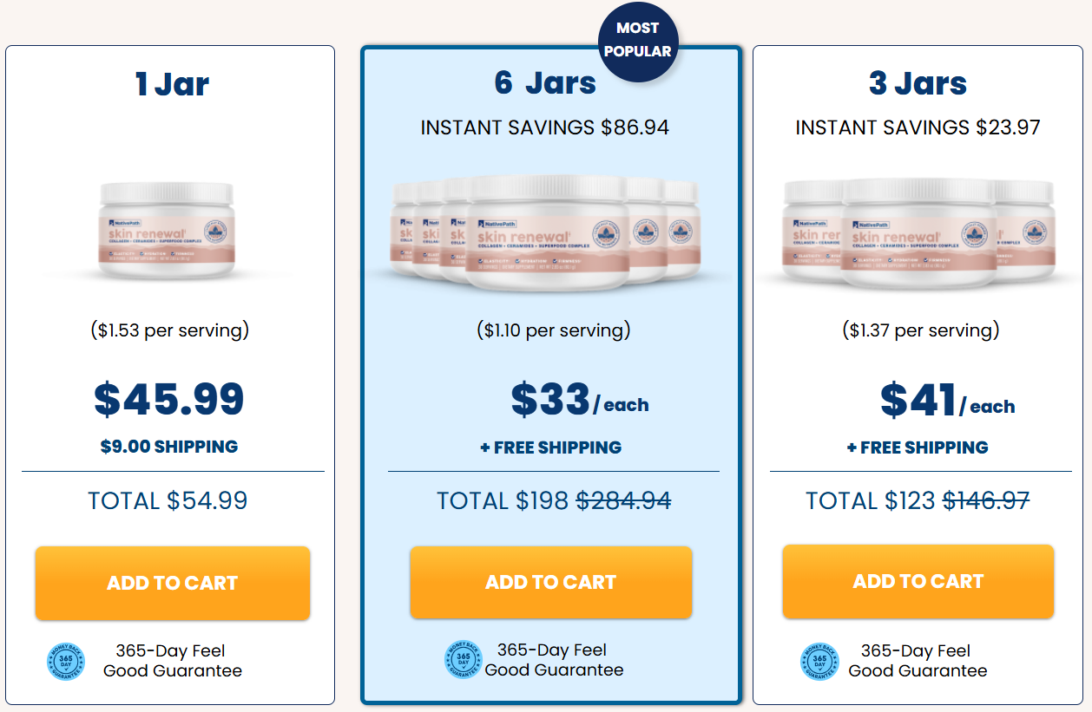Viewport: 1092px width, 712px height.
Task: Click the Most Popular badge
Action: [x=638, y=41]
